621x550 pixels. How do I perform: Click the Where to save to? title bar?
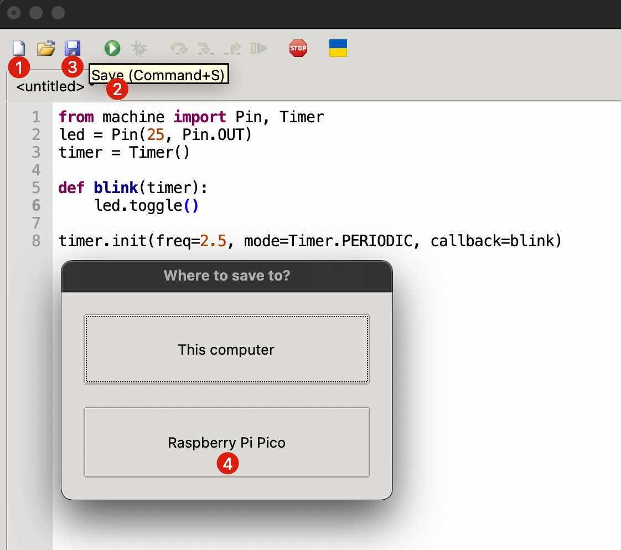tap(226, 276)
